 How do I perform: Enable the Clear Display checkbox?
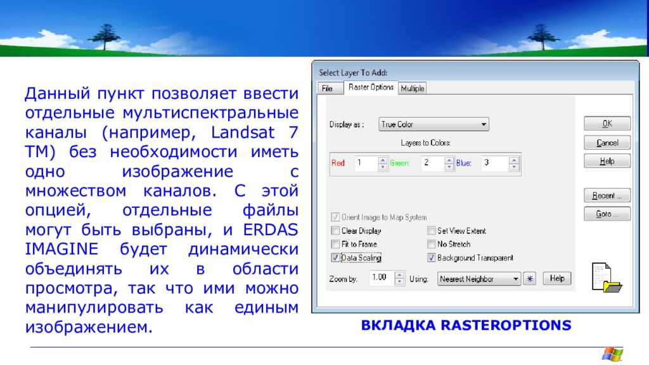click(x=335, y=231)
